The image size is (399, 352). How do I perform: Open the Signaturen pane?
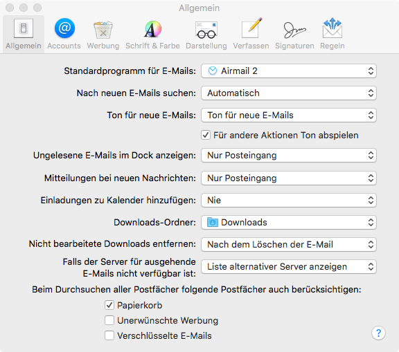(294, 34)
